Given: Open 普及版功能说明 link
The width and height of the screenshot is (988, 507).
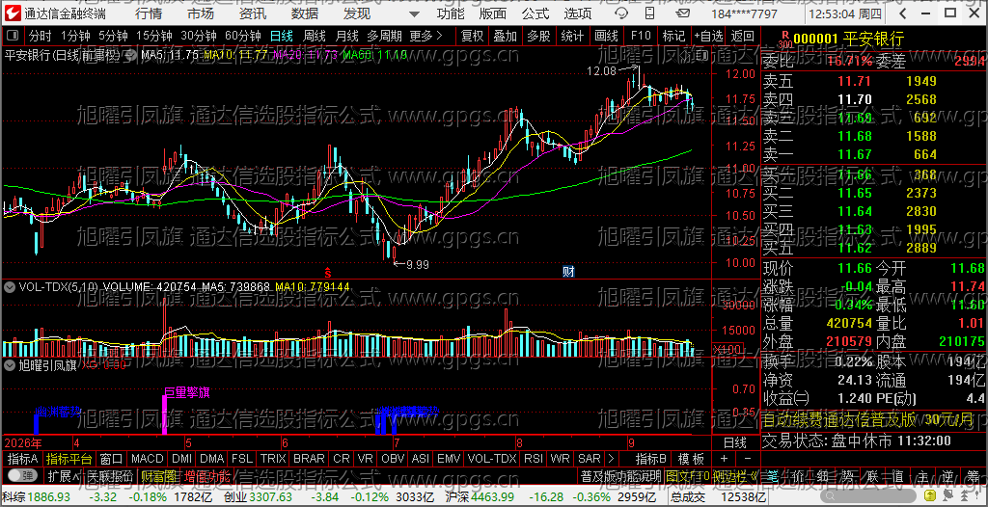Looking at the screenshot, I should click(x=620, y=475).
